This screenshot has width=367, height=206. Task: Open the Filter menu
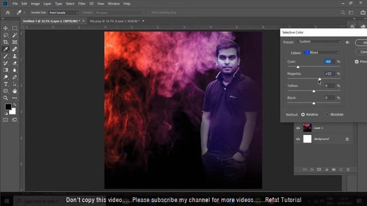(81, 4)
